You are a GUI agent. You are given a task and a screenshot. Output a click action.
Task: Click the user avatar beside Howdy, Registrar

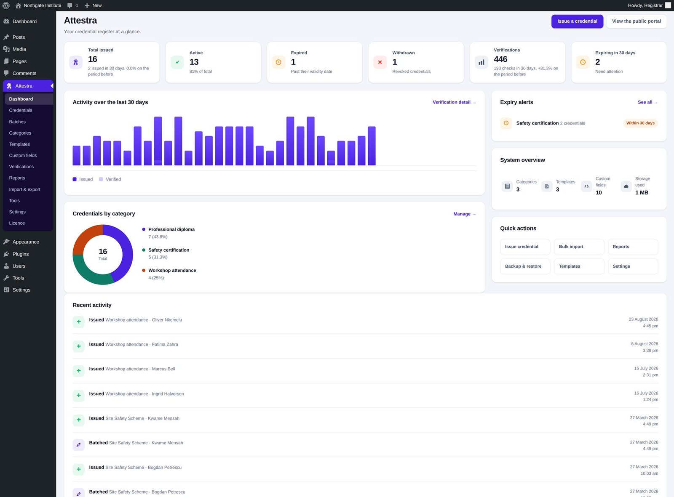(668, 5)
